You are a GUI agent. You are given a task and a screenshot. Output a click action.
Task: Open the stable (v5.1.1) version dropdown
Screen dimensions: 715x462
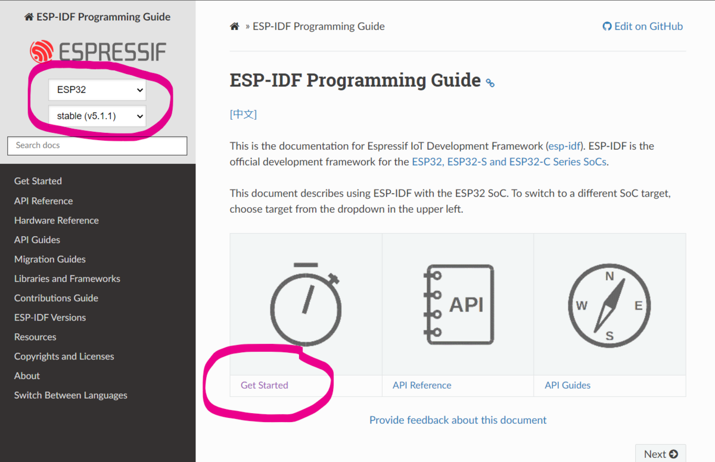[x=97, y=116]
